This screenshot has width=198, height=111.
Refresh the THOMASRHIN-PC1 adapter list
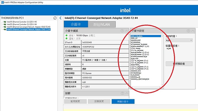point(55,18)
